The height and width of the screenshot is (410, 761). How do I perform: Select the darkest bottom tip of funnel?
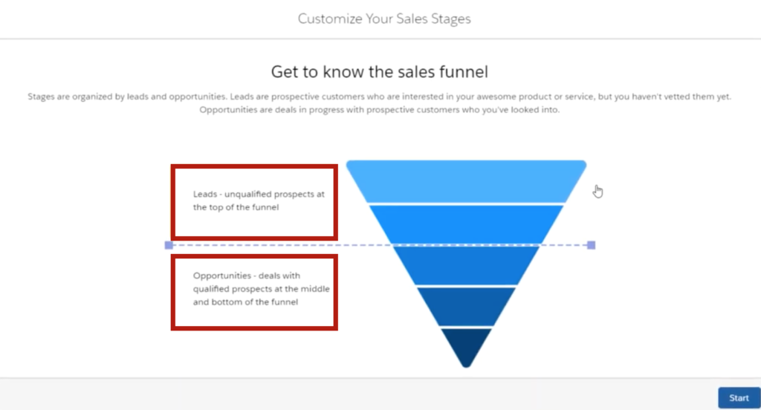(466, 347)
